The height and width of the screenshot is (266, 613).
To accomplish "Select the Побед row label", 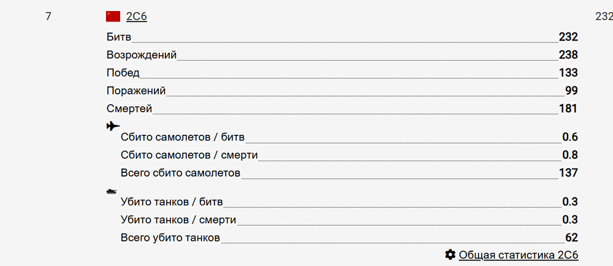I will [123, 73].
